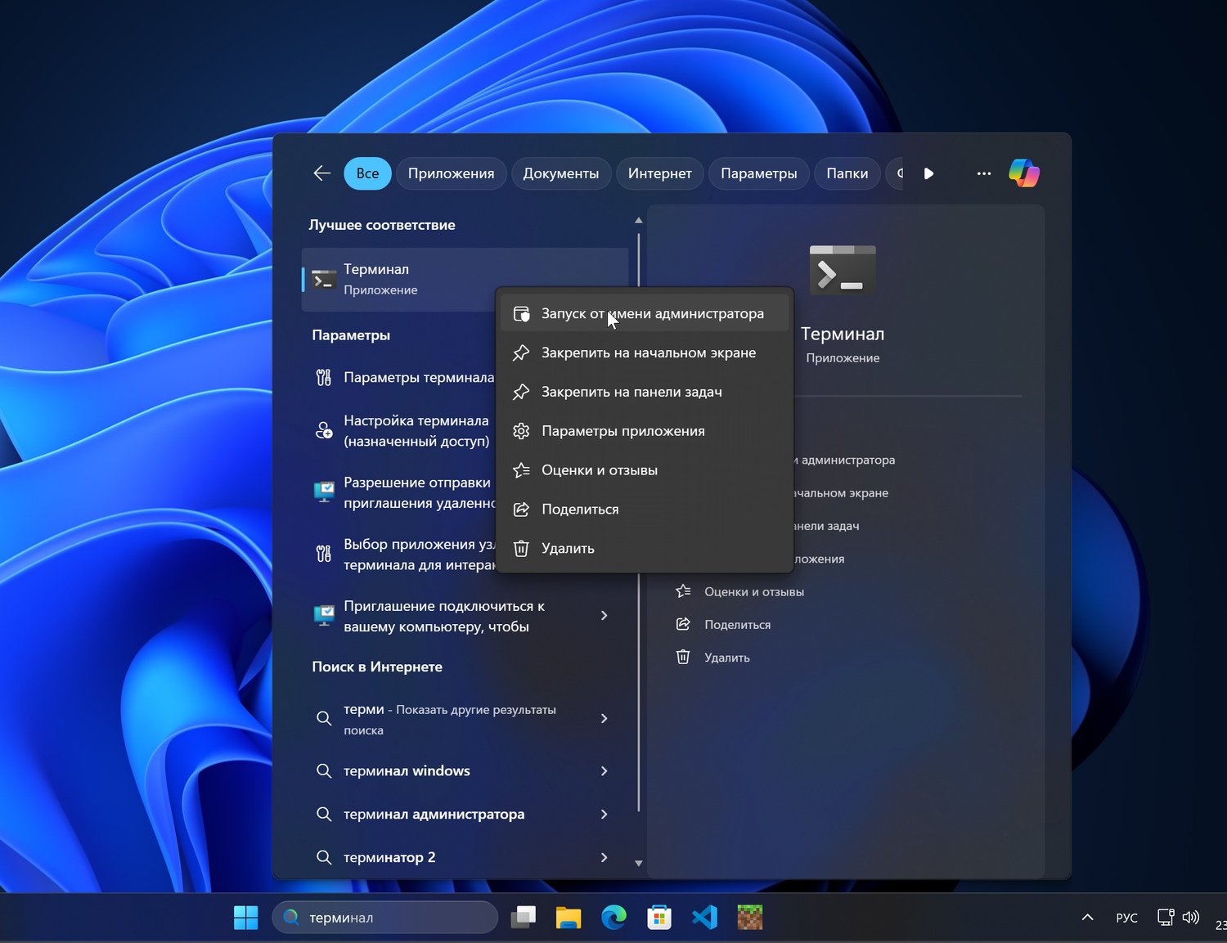Choose Закрепить на панели задач in context menu
This screenshot has height=943, width=1227.
(645, 393)
